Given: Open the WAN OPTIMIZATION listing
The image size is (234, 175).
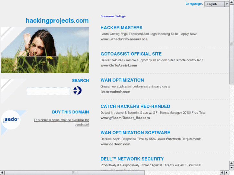Looking at the screenshot, I should (122, 80).
